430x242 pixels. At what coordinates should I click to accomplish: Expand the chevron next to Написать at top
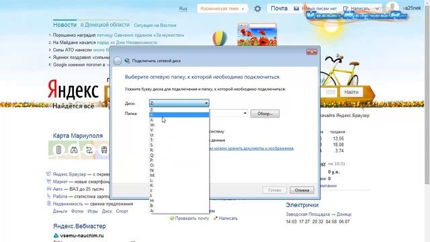click(377, 9)
